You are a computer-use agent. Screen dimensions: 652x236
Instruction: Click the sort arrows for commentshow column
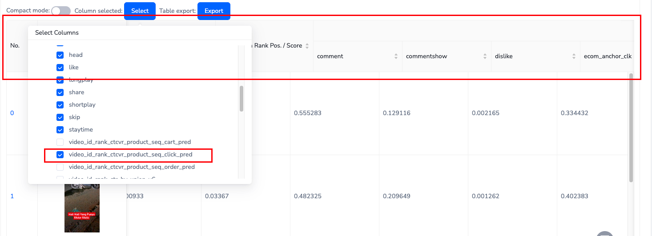(x=485, y=56)
